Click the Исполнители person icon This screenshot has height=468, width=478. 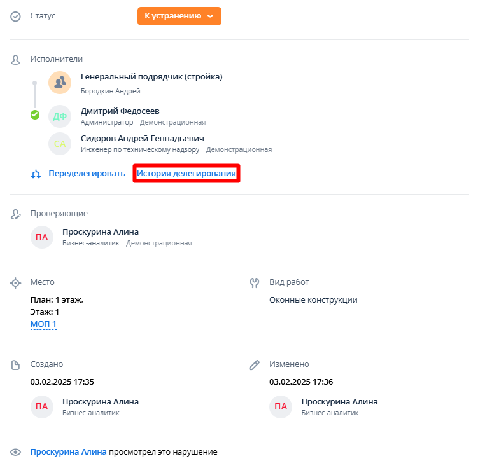click(16, 60)
